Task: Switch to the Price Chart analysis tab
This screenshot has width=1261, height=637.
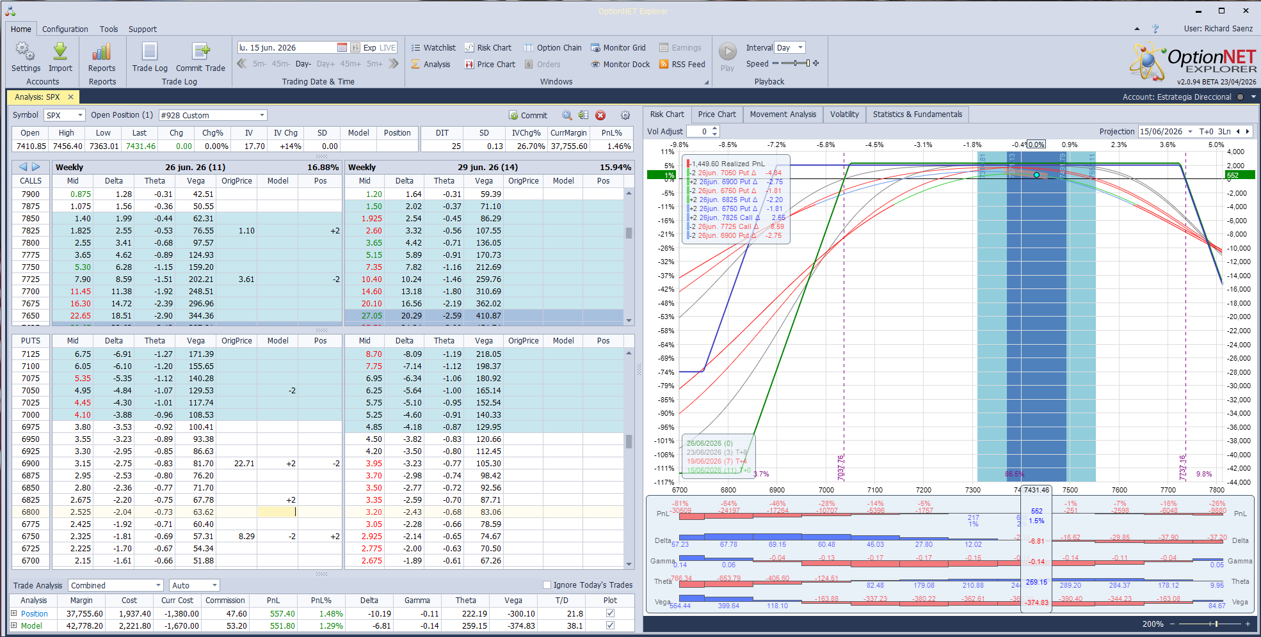Action: (717, 114)
